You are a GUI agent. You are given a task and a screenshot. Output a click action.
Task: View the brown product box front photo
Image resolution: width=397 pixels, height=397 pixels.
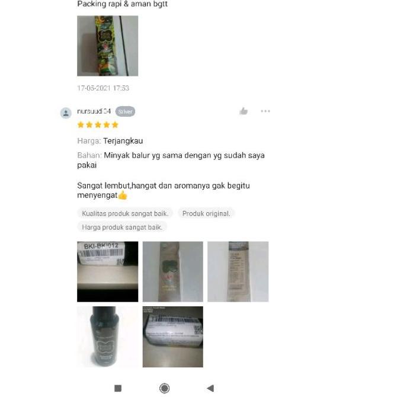(172, 271)
